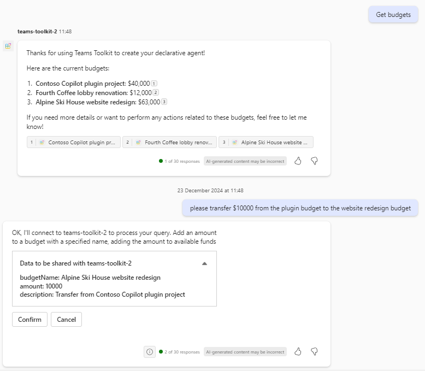Like the second response with thumbs up
425x371 pixels.
pyautogui.click(x=298, y=352)
